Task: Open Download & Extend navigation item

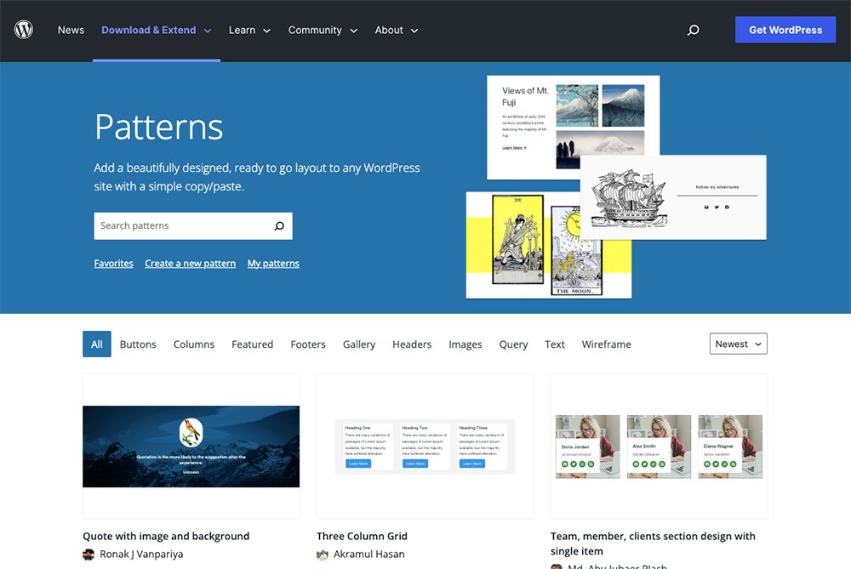Action: 149,31
